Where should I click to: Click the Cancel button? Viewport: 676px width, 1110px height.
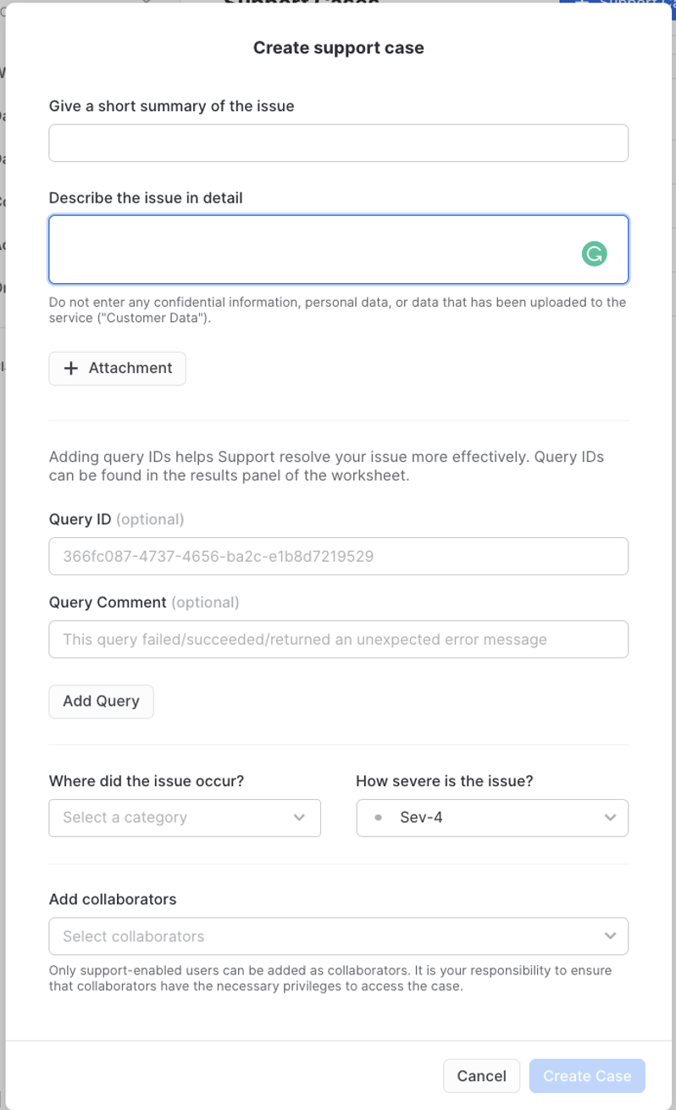(481, 1075)
